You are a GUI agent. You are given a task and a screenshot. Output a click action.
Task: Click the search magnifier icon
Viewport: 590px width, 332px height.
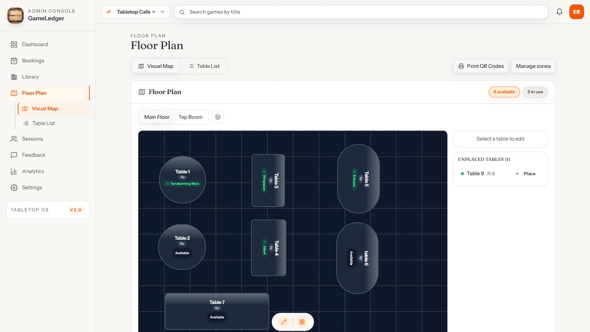[182, 12]
